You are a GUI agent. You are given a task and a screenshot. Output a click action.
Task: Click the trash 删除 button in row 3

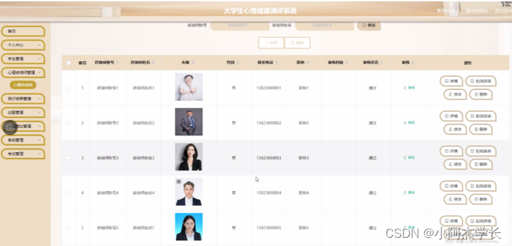pos(481,164)
